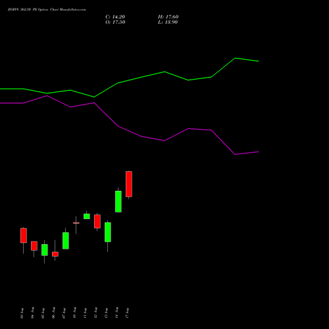Click the 14 Aug date label

[x=116, y=313]
